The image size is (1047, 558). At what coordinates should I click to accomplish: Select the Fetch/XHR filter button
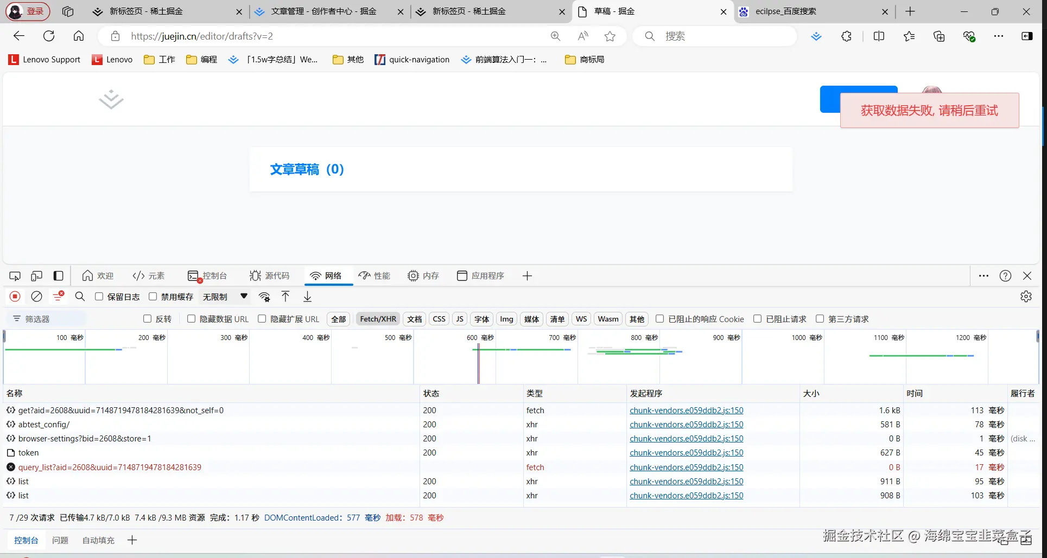coord(378,319)
